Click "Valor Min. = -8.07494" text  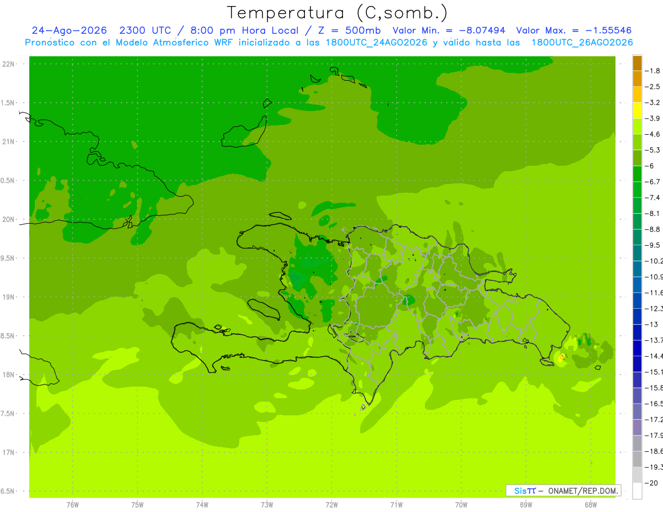[x=450, y=31]
